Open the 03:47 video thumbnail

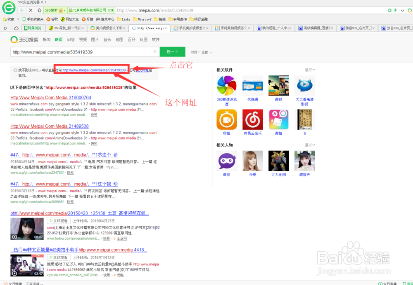pos(27,265)
